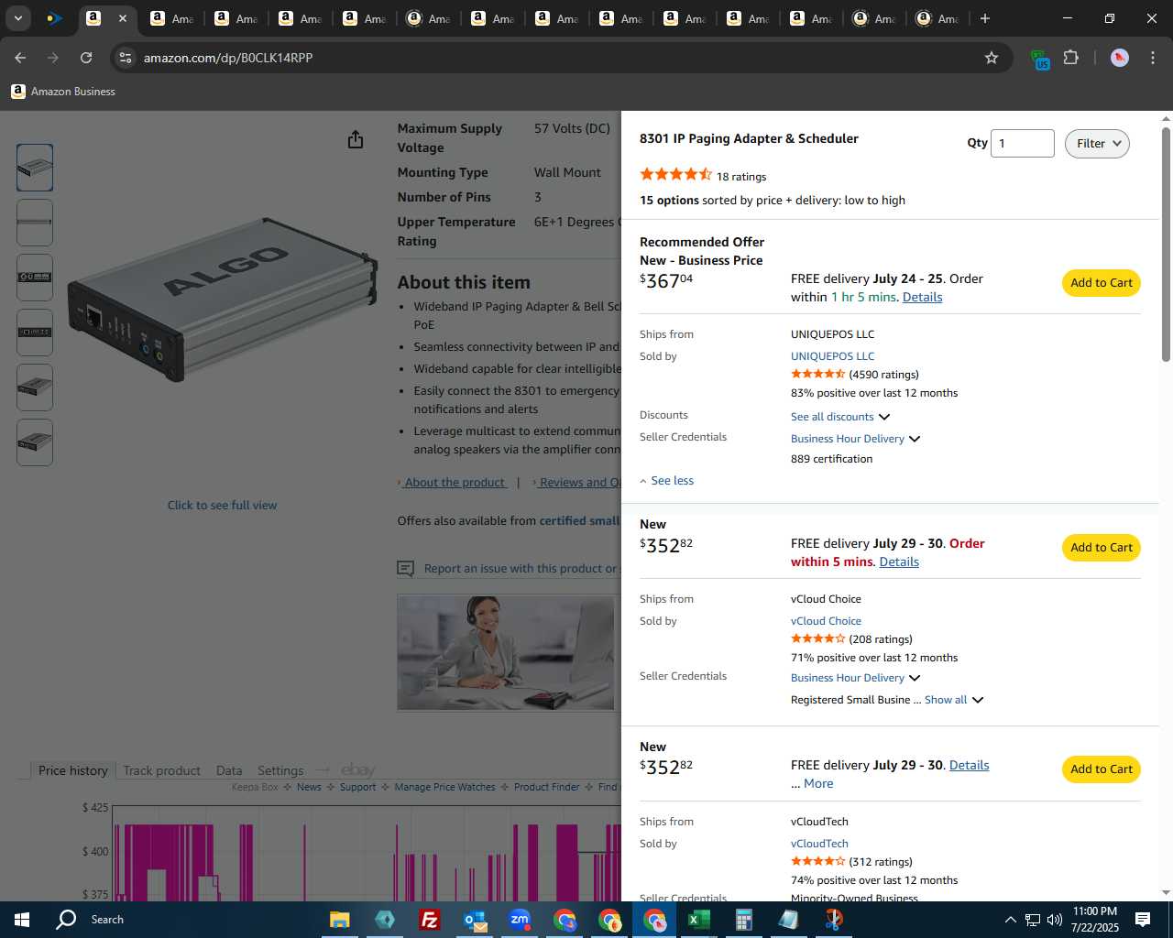Open Details link for vCloud Choice delivery
Screen dimensions: 1173x938
tap(899, 562)
